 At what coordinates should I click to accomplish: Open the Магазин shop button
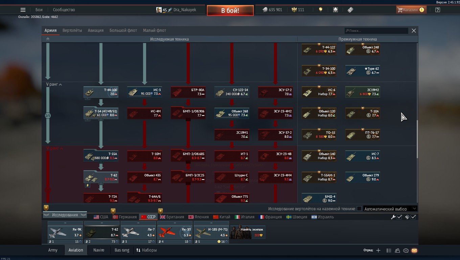pos(411,10)
